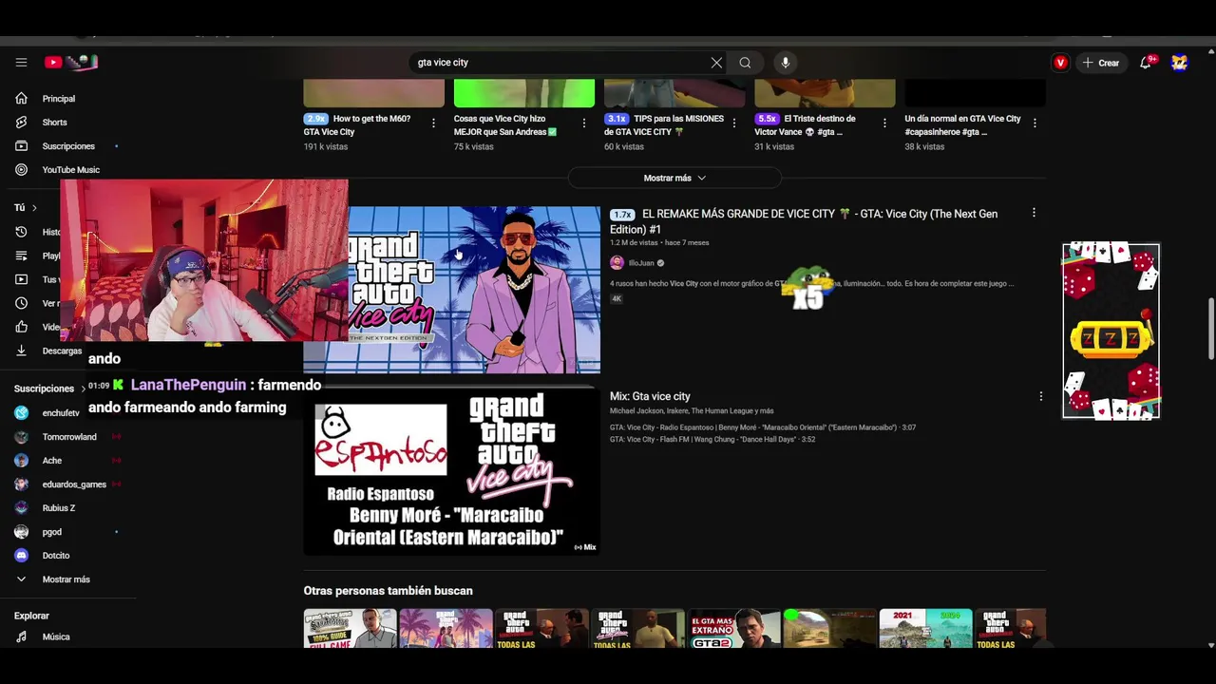Open options for 'TIPS para las MISIONES' short
The height and width of the screenshot is (684, 1216).
click(733, 123)
